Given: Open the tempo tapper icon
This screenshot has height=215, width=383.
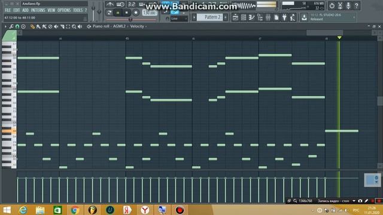Looking at the screenshot, I should pyautogui.click(x=293, y=17).
